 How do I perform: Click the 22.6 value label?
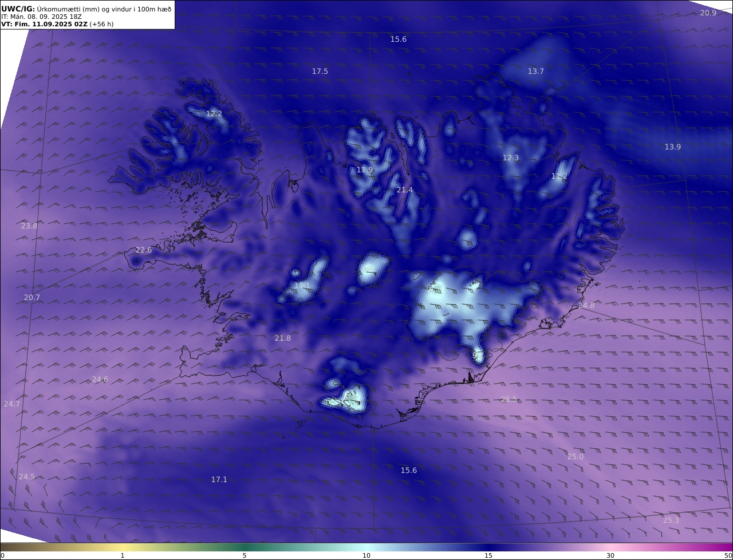[x=144, y=250]
